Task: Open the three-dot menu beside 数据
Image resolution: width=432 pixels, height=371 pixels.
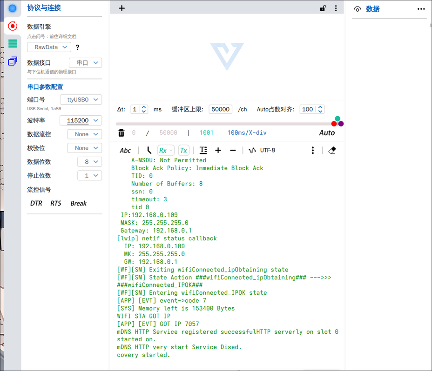Action: click(x=421, y=9)
